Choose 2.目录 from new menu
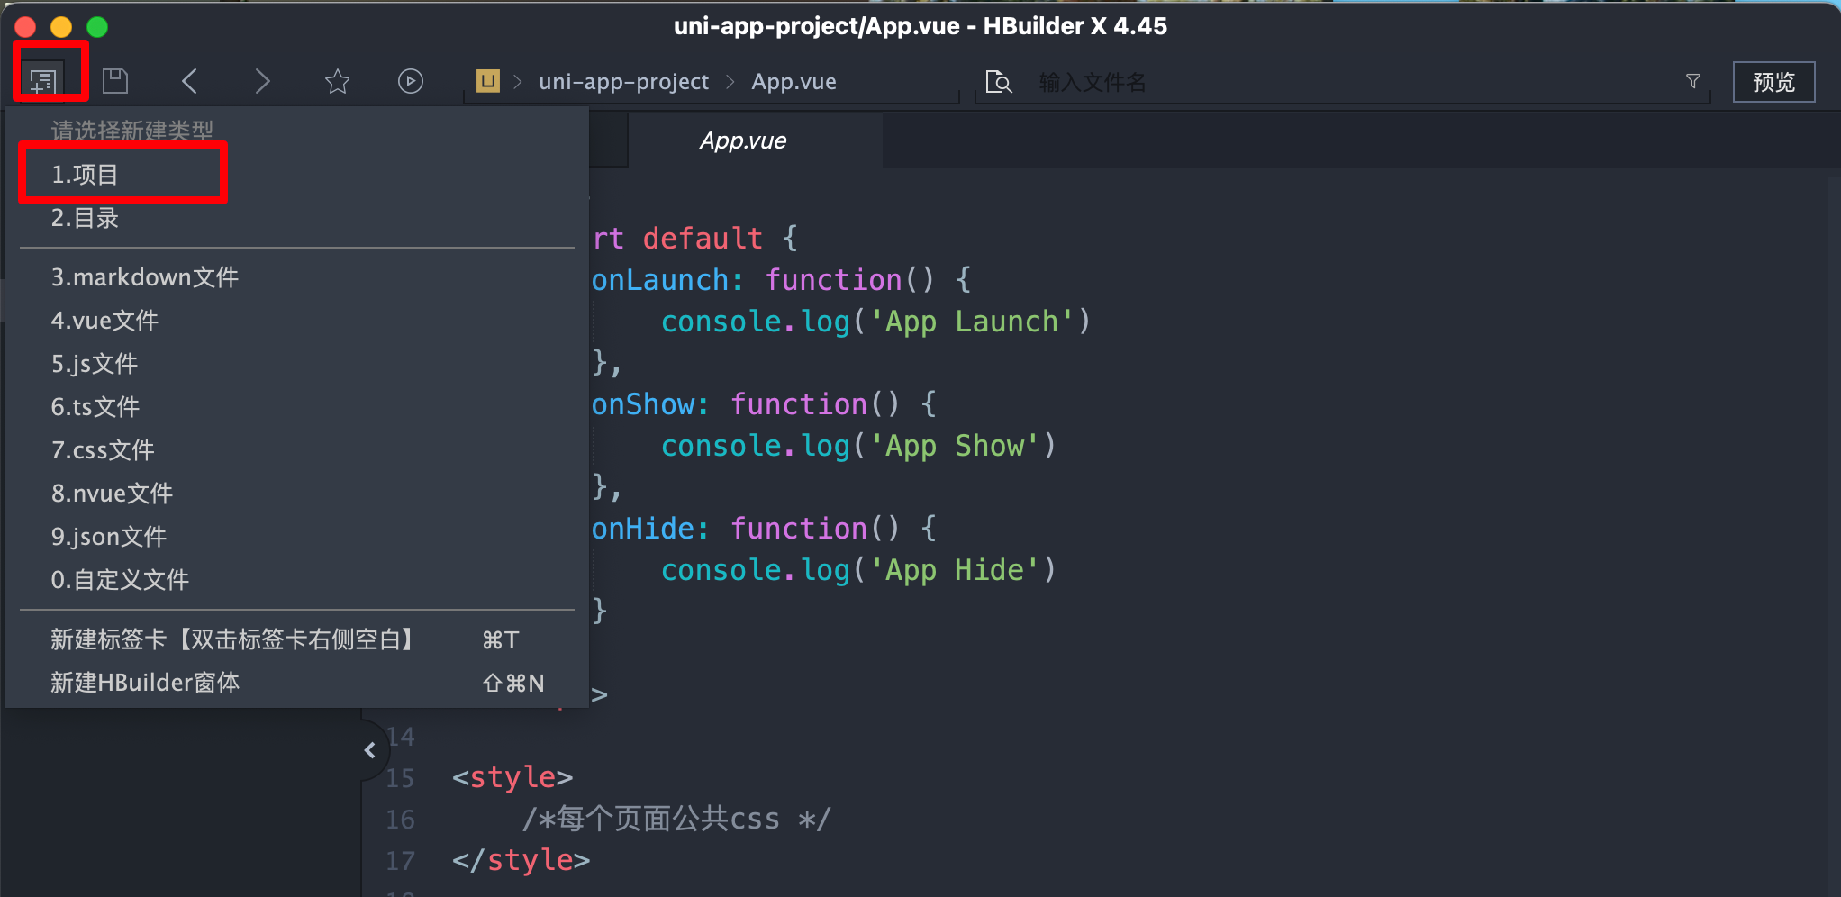The width and height of the screenshot is (1841, 897). click(297, 218)
